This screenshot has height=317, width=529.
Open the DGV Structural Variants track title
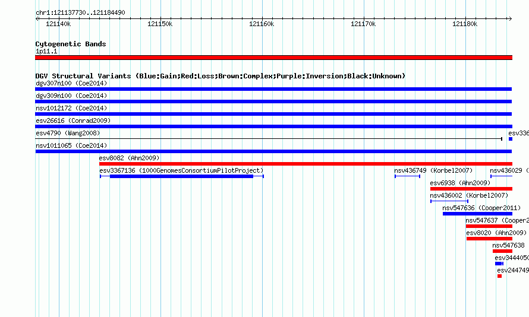tap(221, 76)
